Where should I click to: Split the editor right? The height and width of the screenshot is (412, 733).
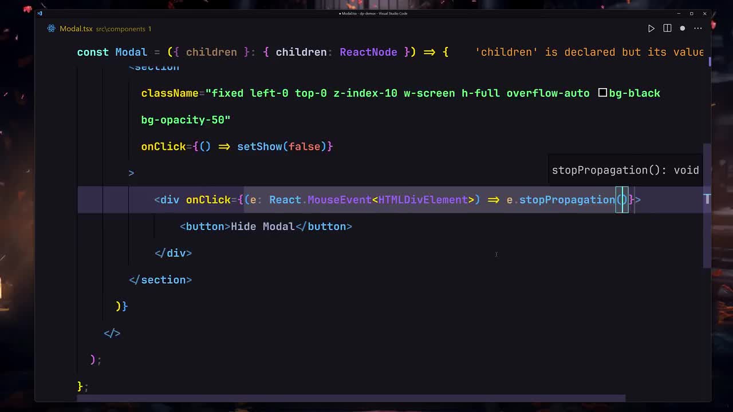click(667, 29)
